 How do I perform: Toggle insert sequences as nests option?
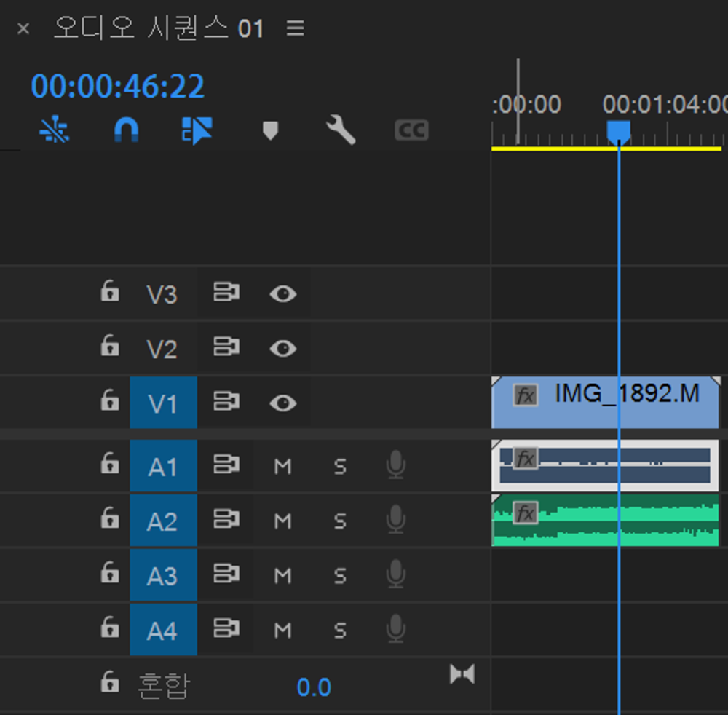click(x=55, y=130)
